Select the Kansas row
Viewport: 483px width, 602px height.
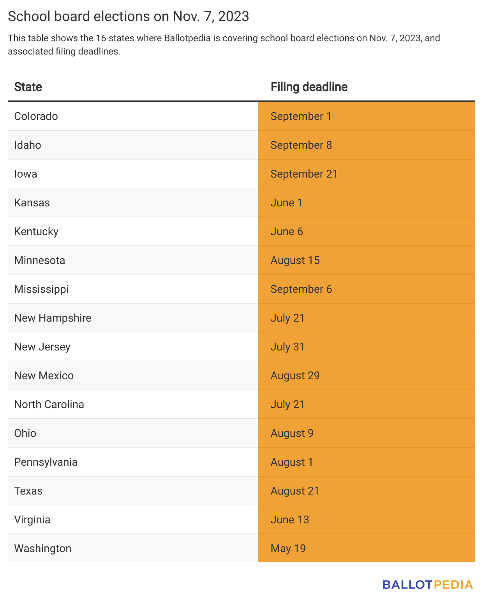click(241, 202)
